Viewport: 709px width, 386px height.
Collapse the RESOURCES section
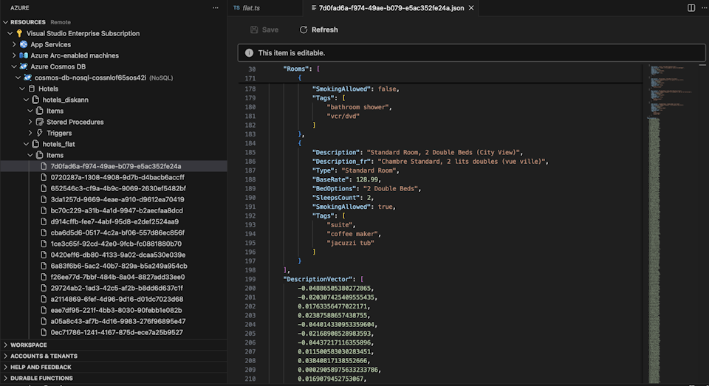coord(5,22)
